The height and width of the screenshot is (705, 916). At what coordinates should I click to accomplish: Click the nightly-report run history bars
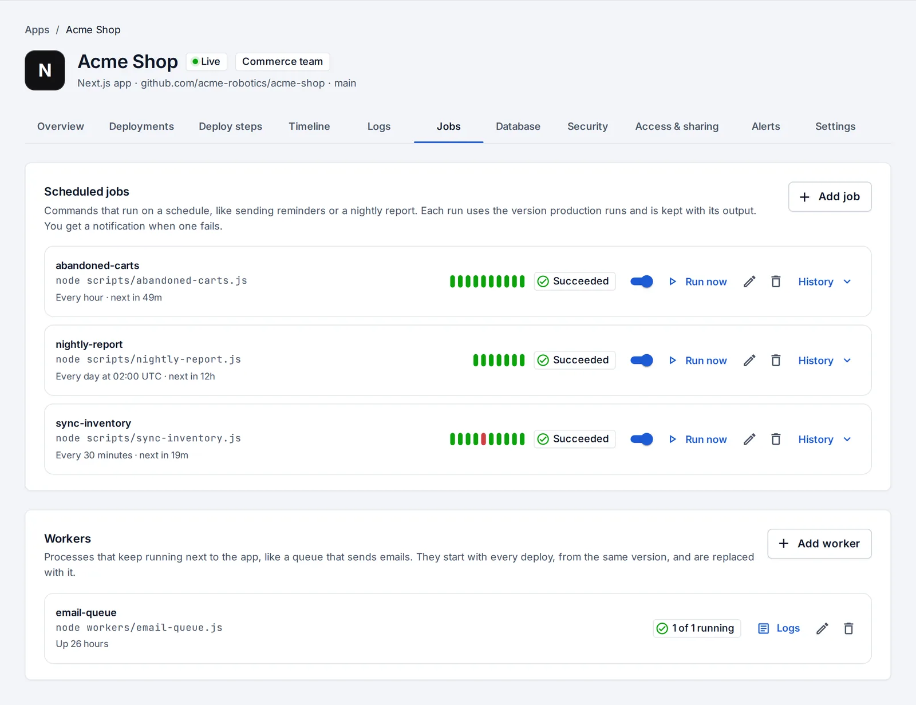click(499, 361)
